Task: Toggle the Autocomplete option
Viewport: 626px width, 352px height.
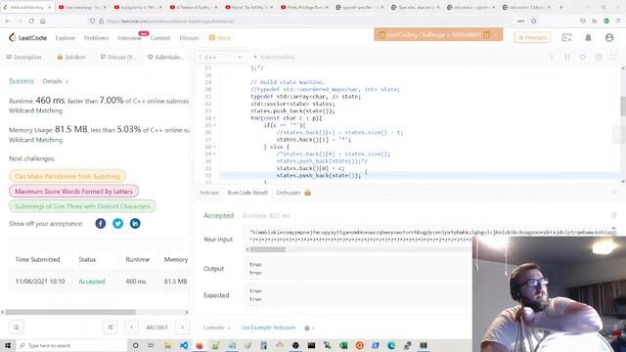Action: point(274,57)
